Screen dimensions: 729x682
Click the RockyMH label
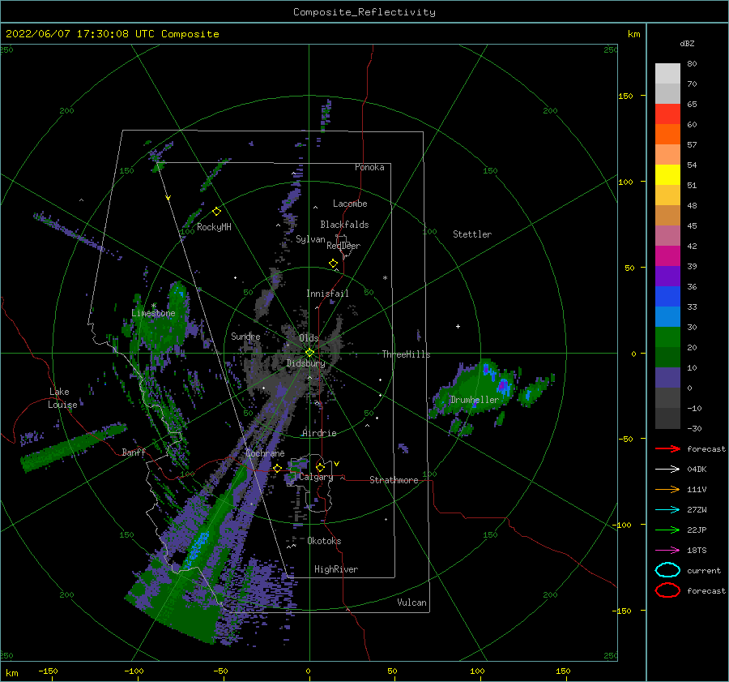tap(214, 227)
